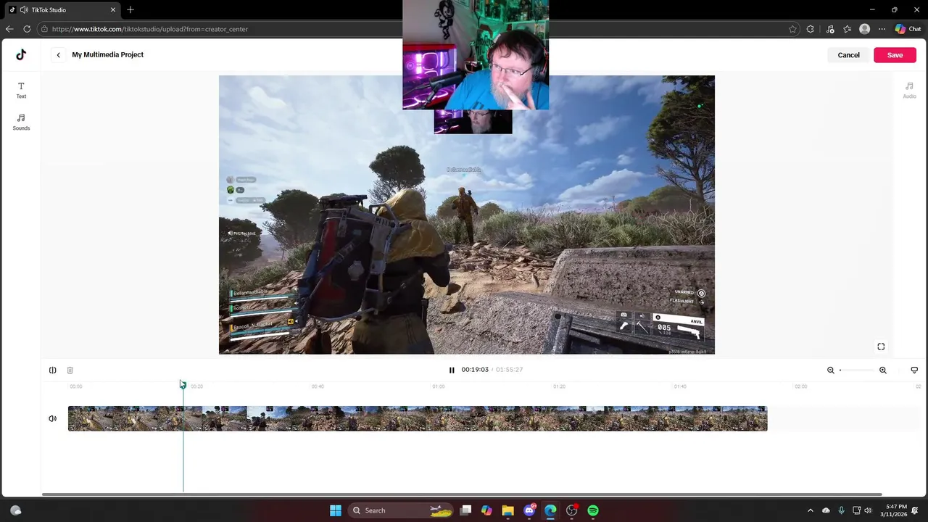Open a new browser tab
This screenshot has width=928, height=522.
pyautogui.click(x=130, y=10)
